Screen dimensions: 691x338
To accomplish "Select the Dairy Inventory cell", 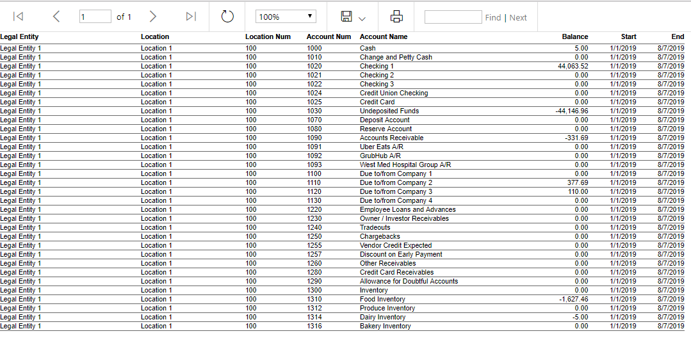I will pos(382,317).
